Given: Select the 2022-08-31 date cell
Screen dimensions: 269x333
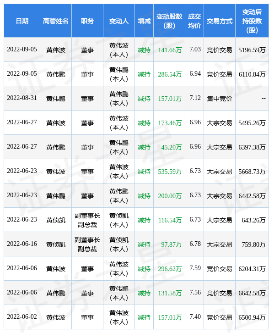Looking at the screenshot, I should tap(22, 98).
